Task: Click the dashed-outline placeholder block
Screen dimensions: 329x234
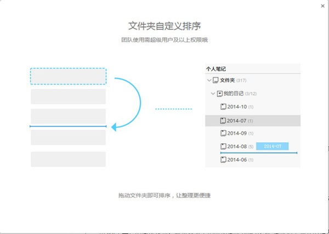Action: click(68, 76)
